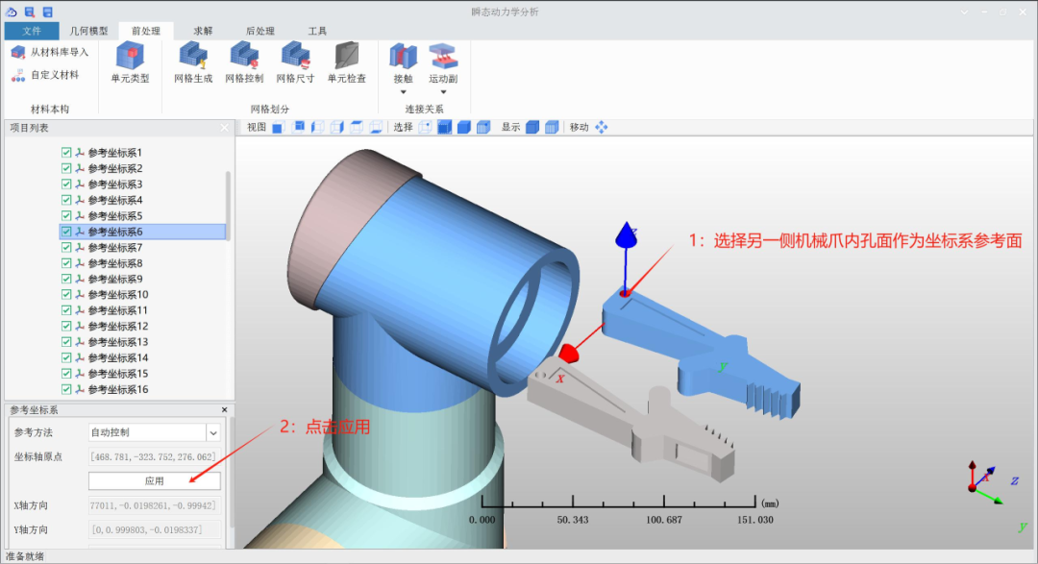Switch to bottom view cube icon

(376, 127)
